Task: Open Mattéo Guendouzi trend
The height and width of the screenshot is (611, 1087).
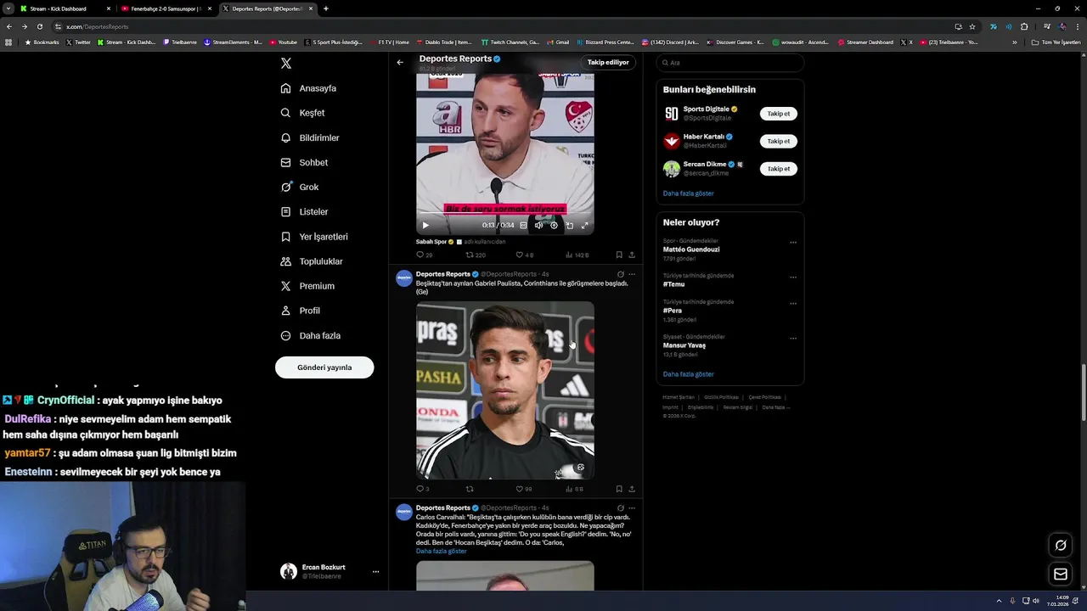Action: (691, 249)
